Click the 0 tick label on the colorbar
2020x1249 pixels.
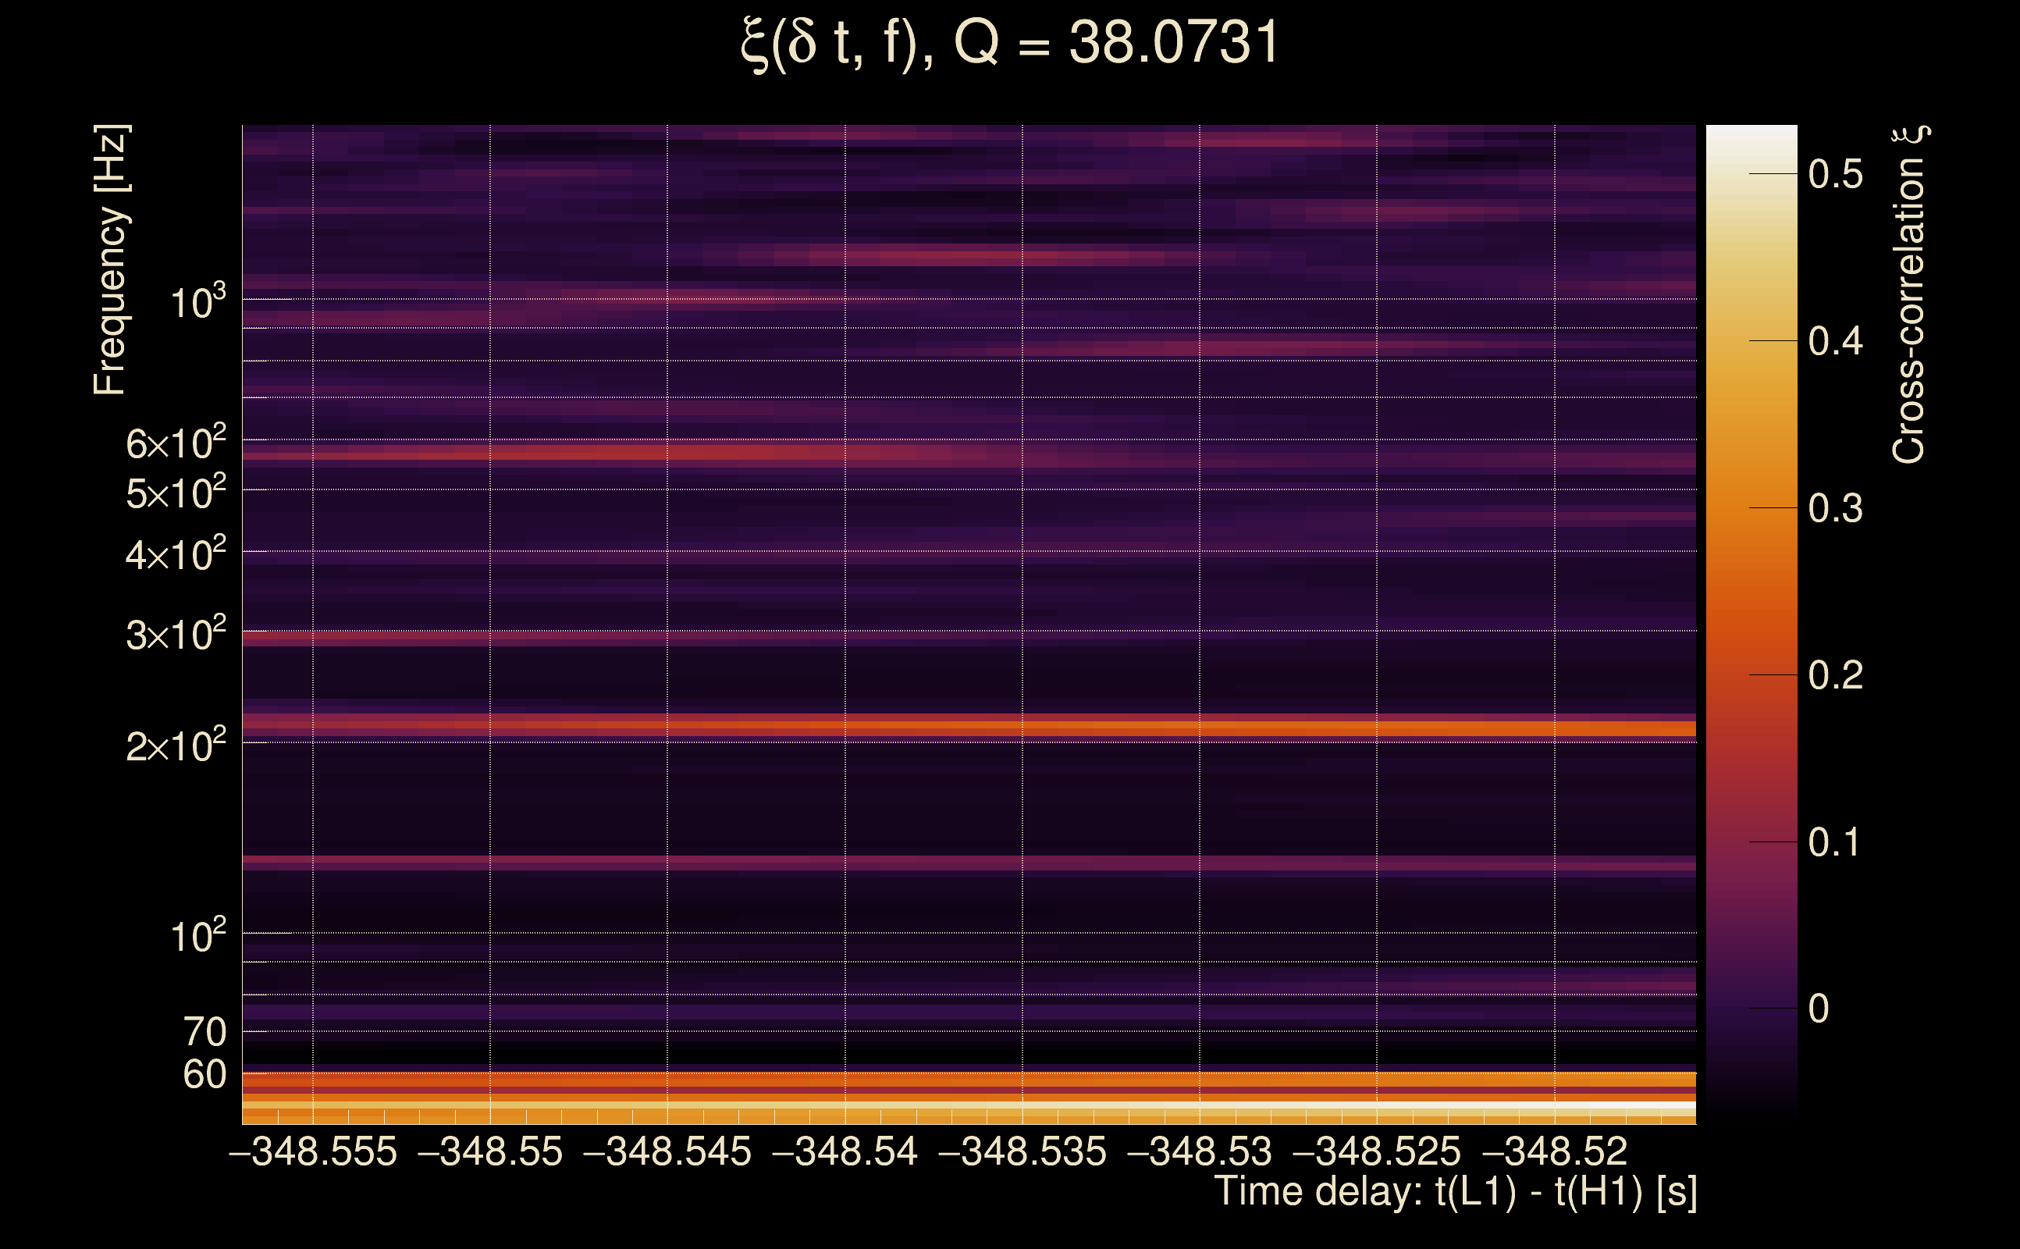pos(1819,1009)
